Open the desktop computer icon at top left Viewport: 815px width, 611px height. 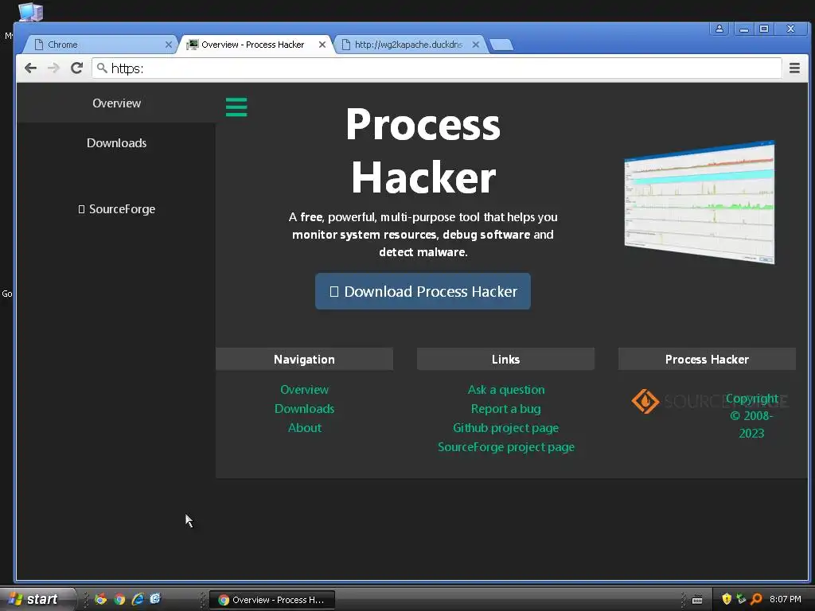click(30, 11)
